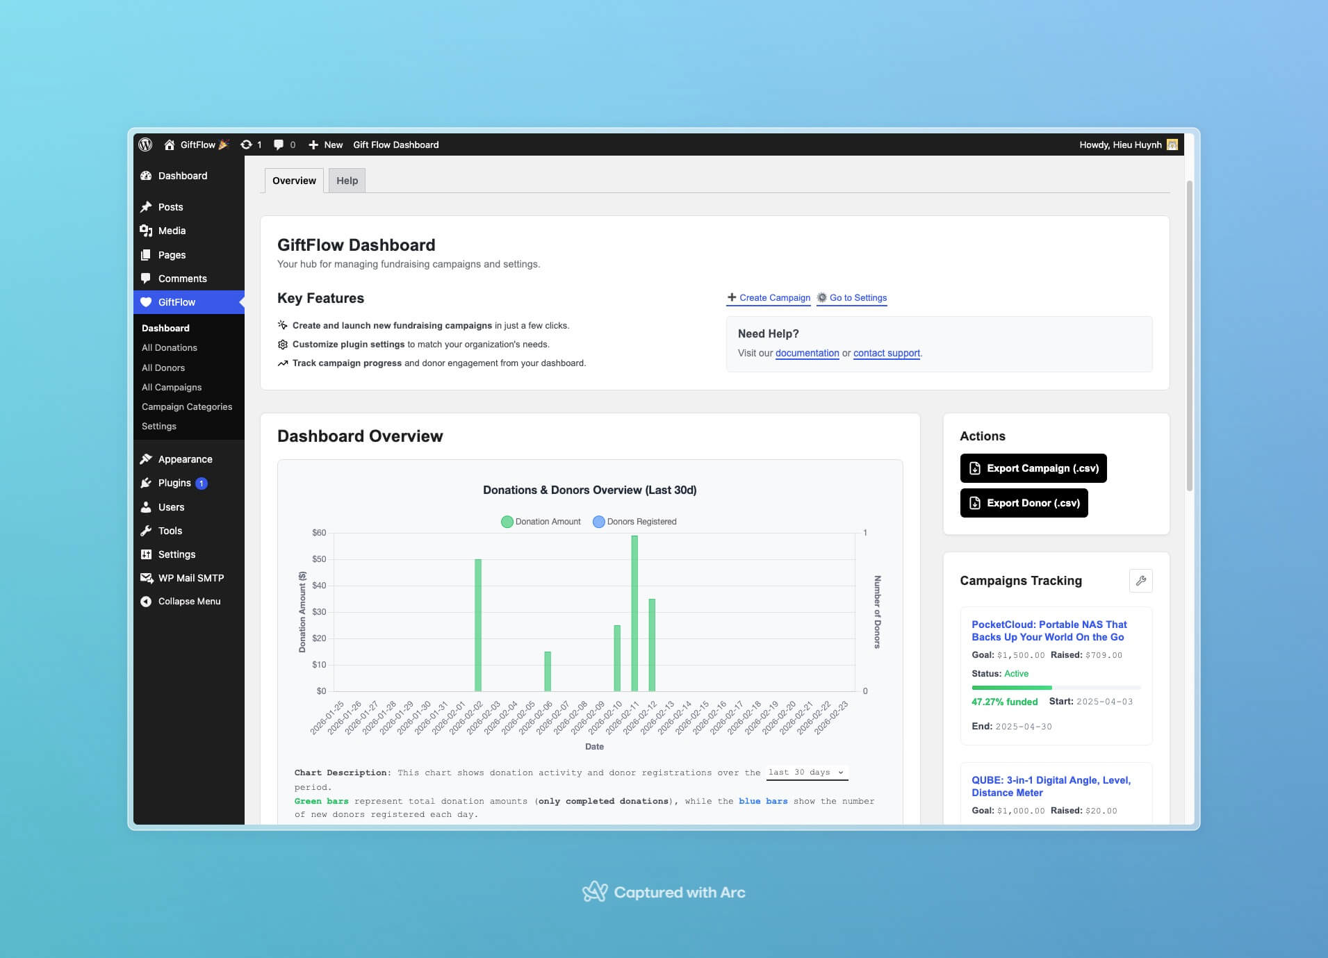Click the plus New content icon

pyautogui.click(x=313, y=144)
